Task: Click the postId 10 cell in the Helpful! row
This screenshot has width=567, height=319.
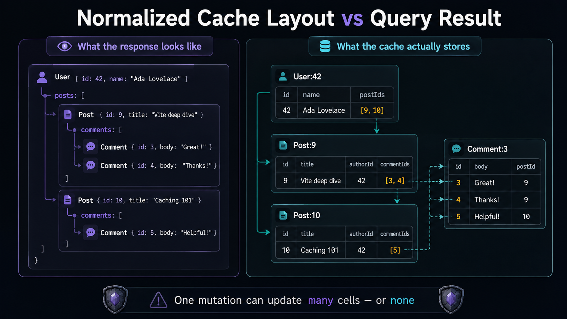Action: click(526, 216)
